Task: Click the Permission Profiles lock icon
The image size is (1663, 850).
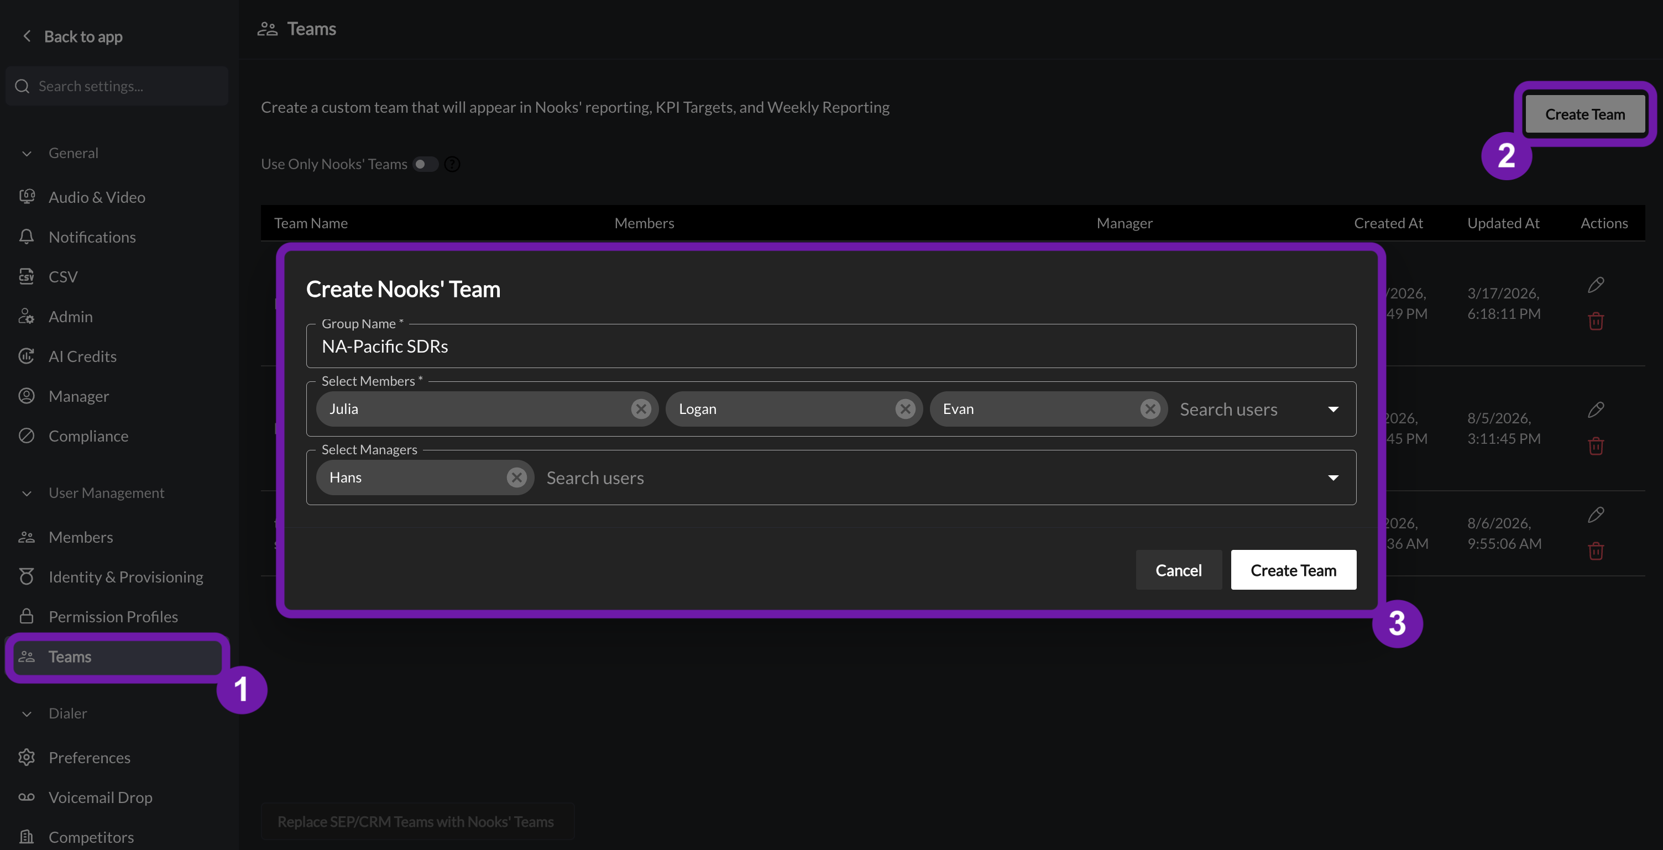Action: coord(27,616)
